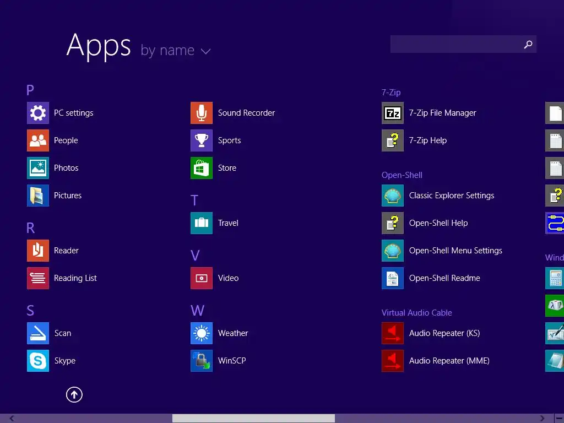Click the 'Open-Shell Menu Settings' label
The width and height of the screenshot is (564, 423).
(x=455, y=251)
